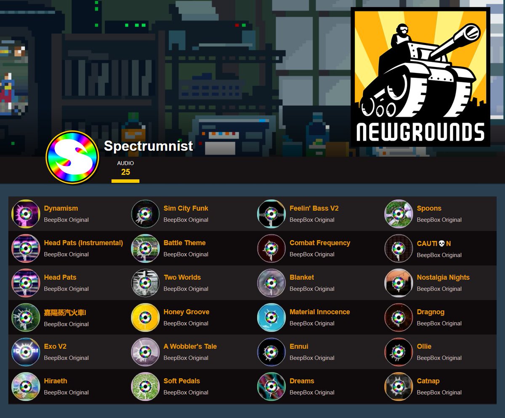Open the Sim City Funk title link
The height and width of the screenshot is (418, 505).
[x=186, y=208]
